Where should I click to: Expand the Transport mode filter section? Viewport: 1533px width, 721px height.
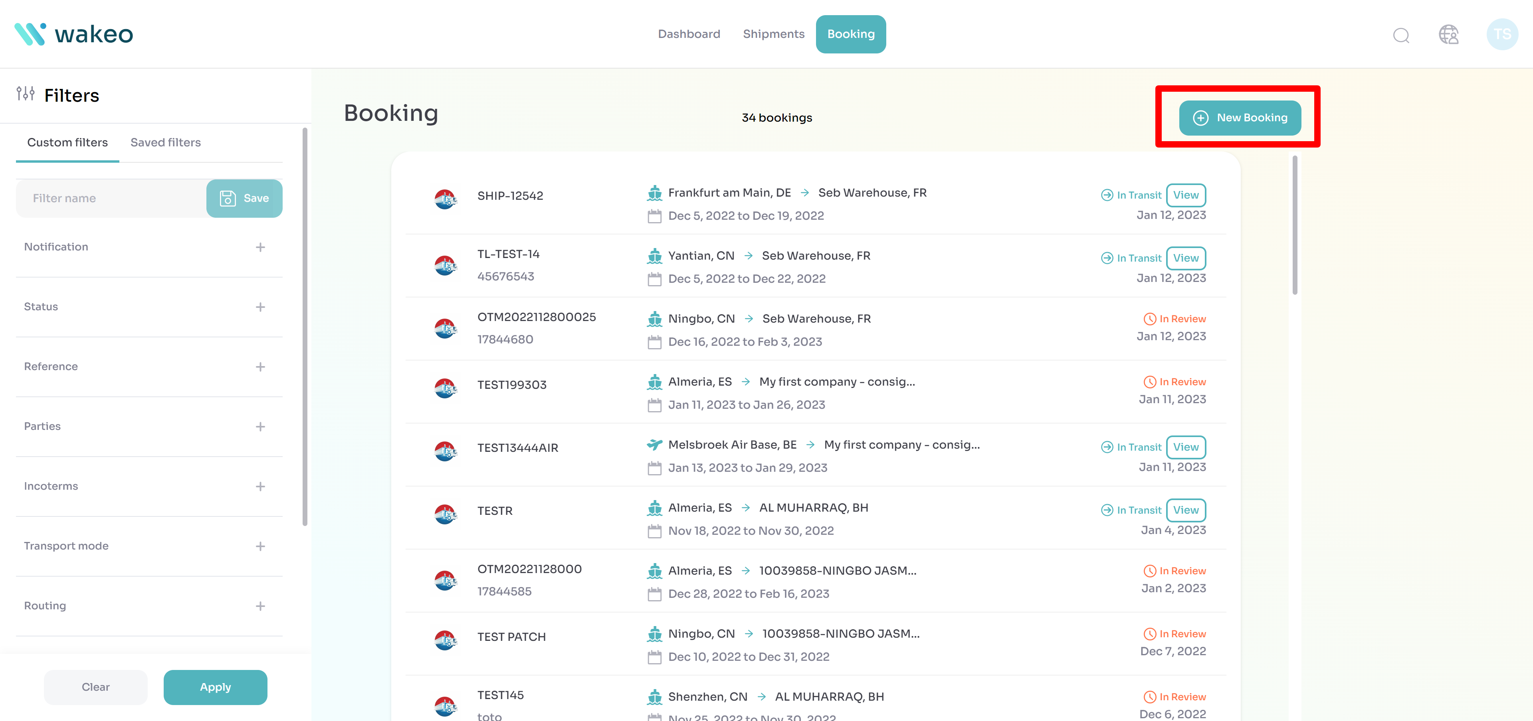tap(260, 546)
